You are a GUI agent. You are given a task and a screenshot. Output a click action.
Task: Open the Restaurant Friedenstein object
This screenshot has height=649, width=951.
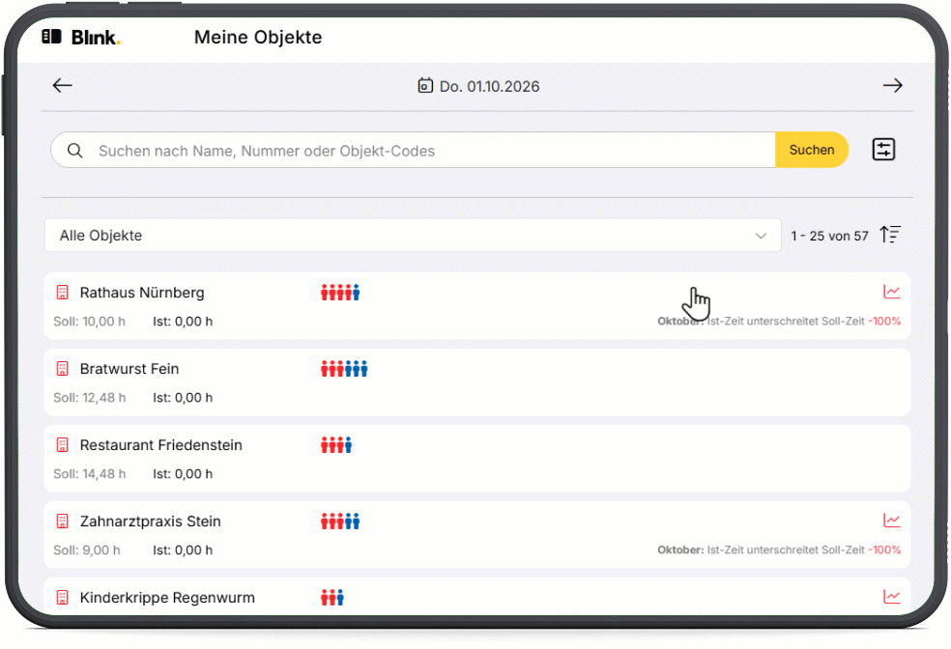[x=477, y=459]
